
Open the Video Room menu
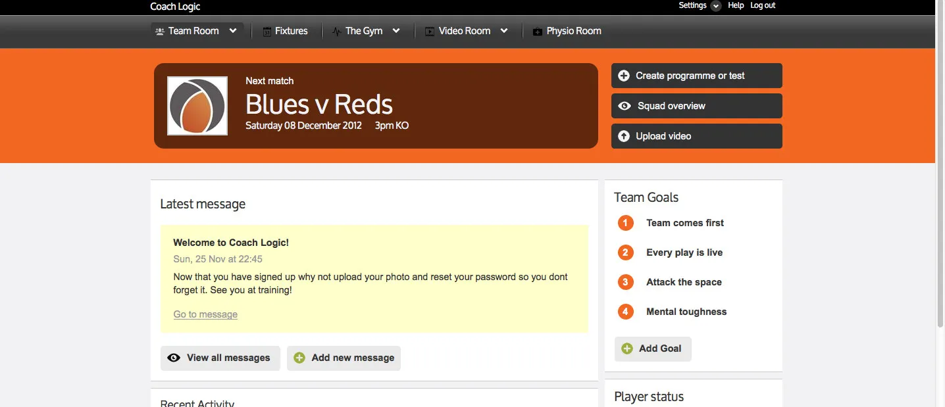click(467, 31)
